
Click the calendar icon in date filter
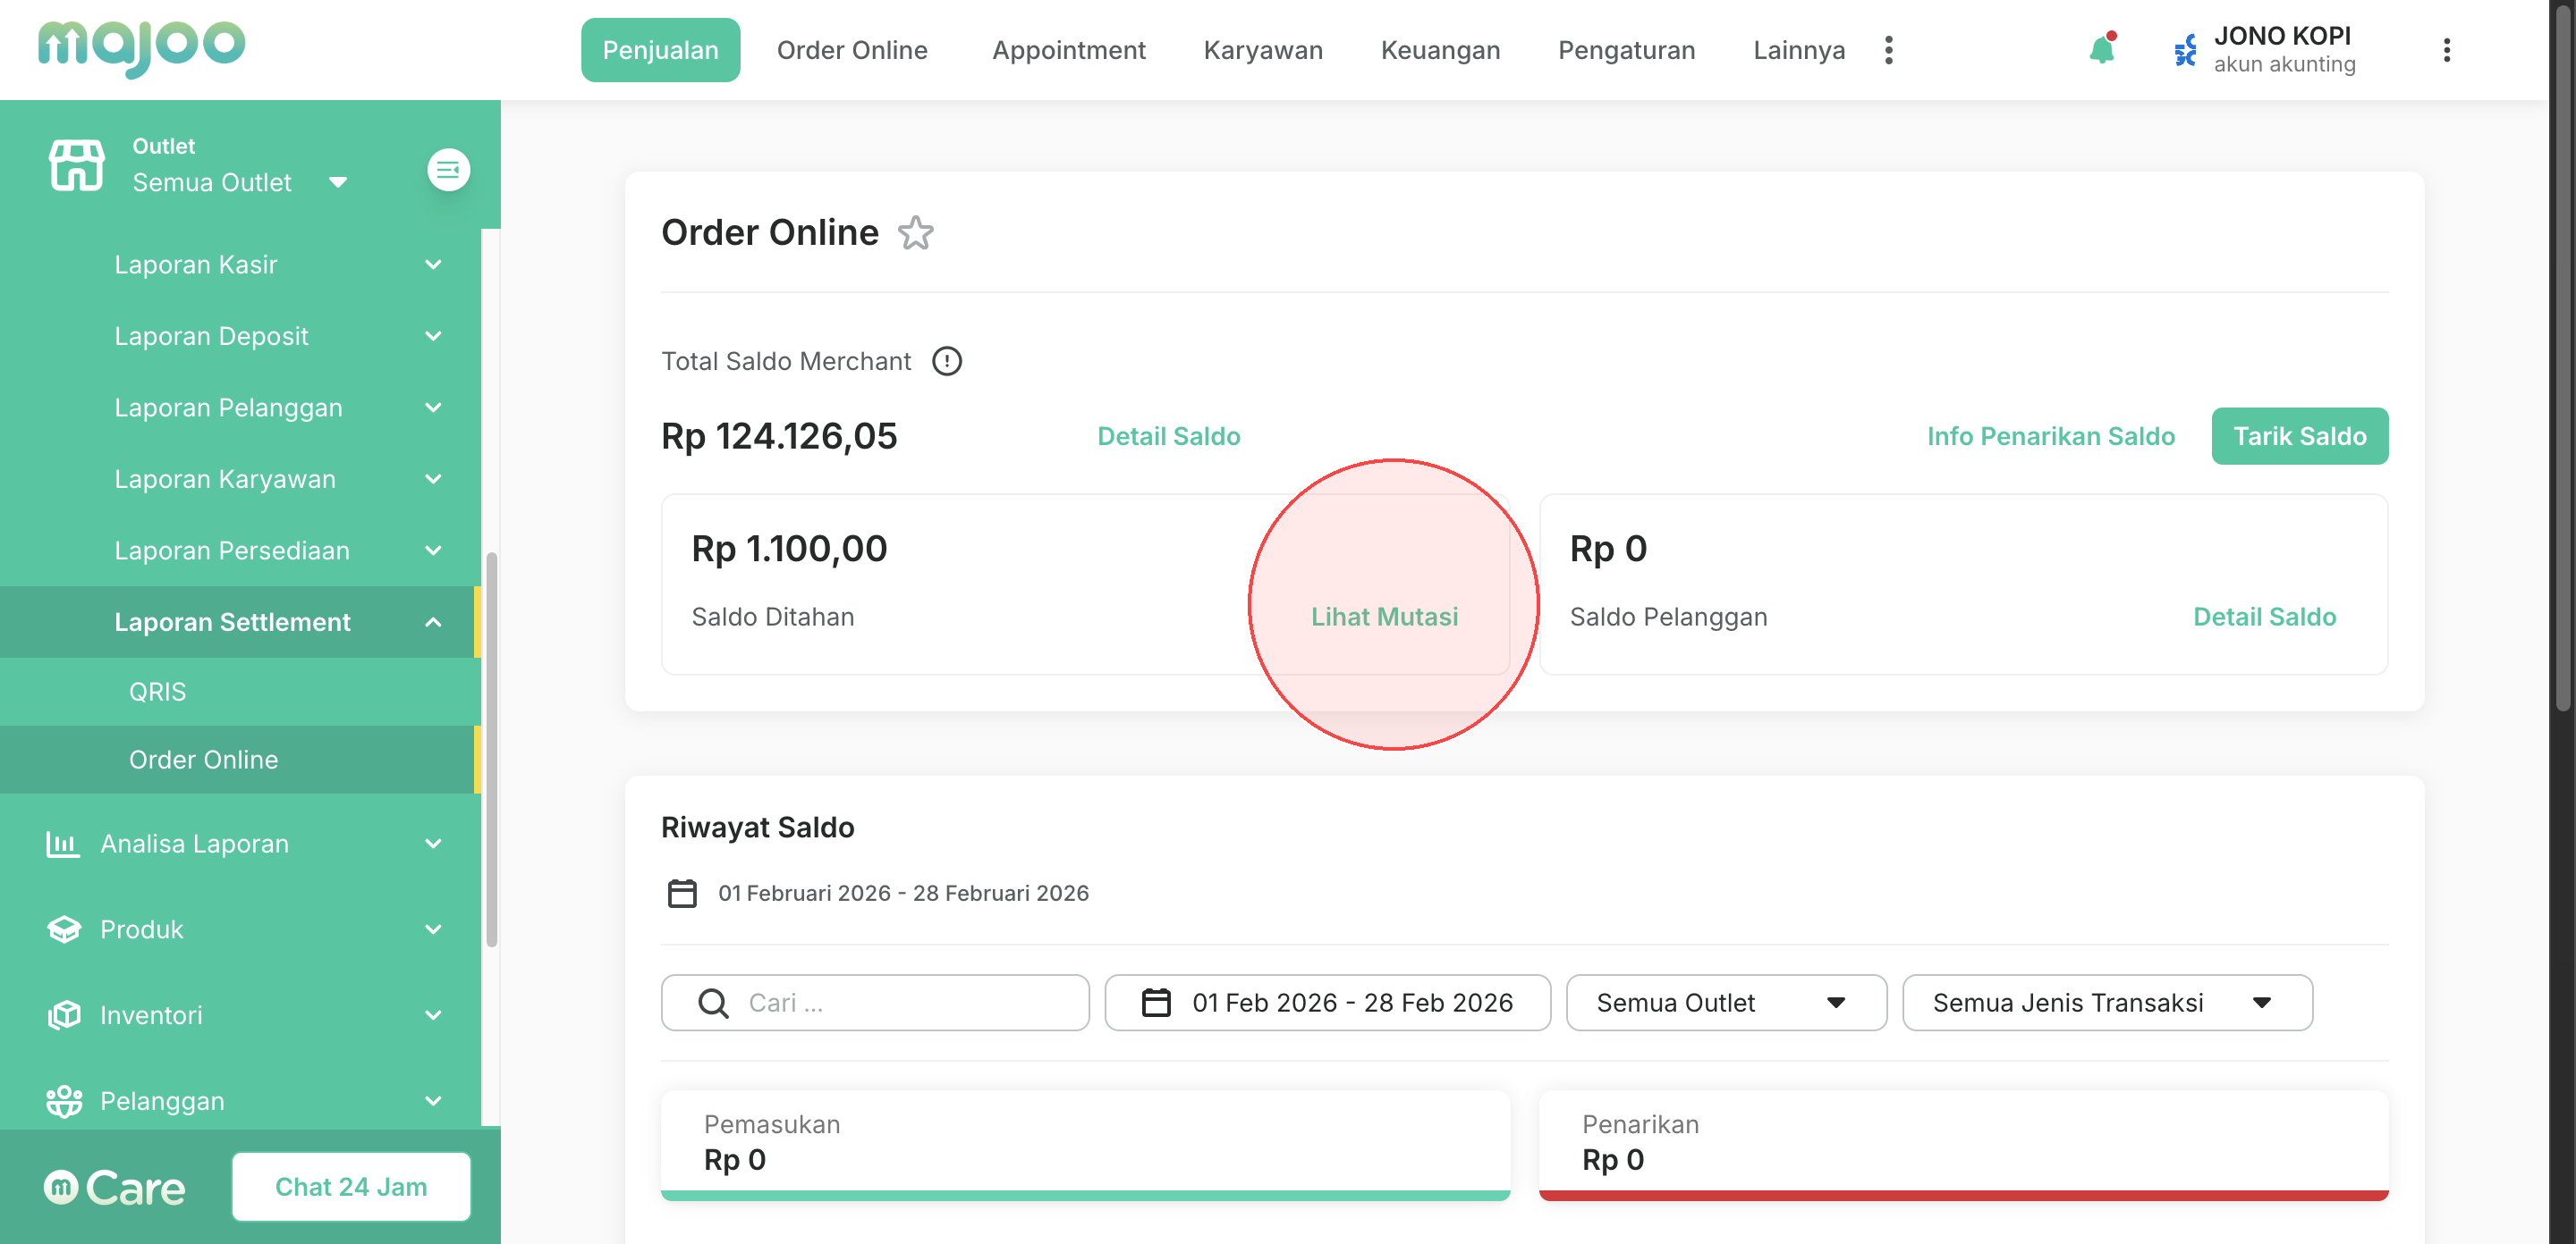[x=1156, y=1002]
